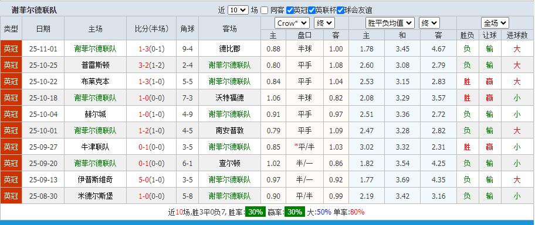This screenshot has height=225, width=535.
Task: Click the 4.67 away odds in 德比郡 row
Action: pos(438,49)
